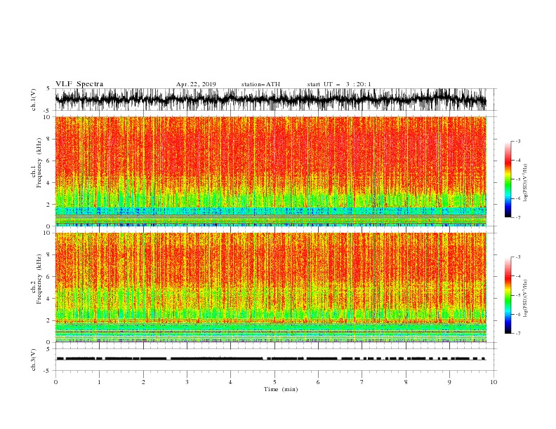Click the time axis tick label '2'
Viewport: 556px width, 429px height.
coord(143,382)
